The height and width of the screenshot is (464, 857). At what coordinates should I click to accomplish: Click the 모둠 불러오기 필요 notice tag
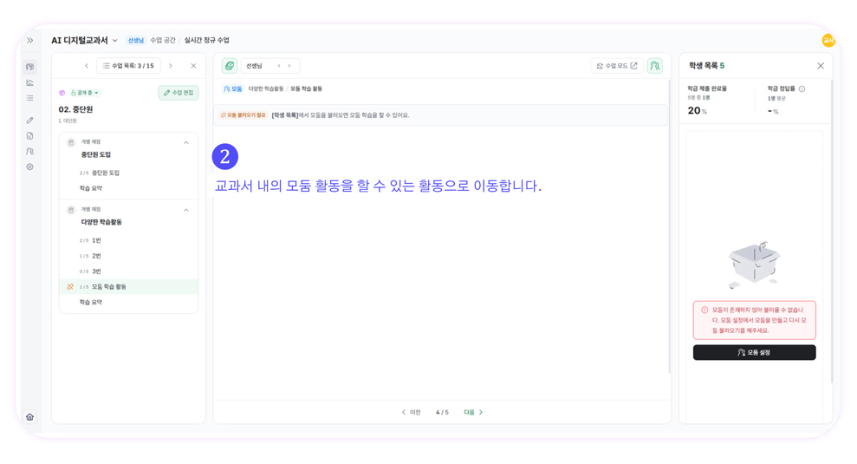tap(243, 115)
